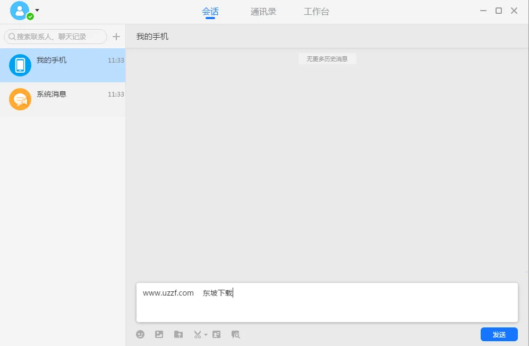This screenshot has width=529, height=346.
Task: Click the search magnifier icon
Action: tap(12, 37)
